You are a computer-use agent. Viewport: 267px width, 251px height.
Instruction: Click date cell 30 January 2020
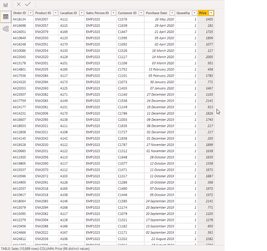160,82
